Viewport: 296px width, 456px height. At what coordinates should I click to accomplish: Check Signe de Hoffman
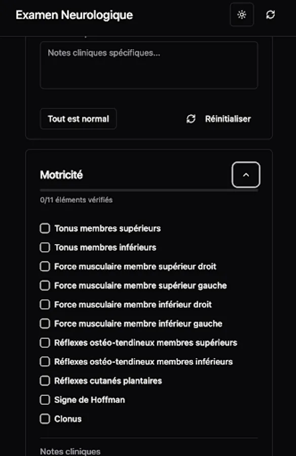(x=44, y=400)
